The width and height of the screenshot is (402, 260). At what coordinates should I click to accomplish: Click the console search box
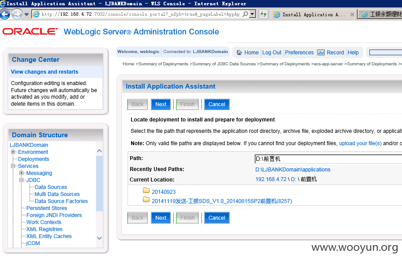386,53
